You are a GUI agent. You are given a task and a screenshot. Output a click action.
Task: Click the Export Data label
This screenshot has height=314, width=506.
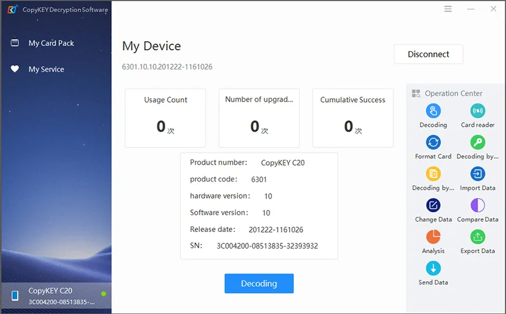pos(478,251)
